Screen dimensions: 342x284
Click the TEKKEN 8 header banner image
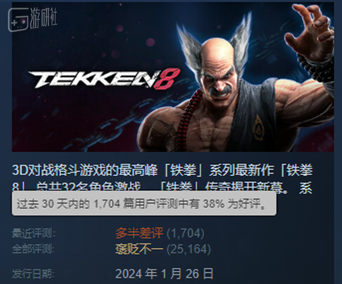point(173,77)
